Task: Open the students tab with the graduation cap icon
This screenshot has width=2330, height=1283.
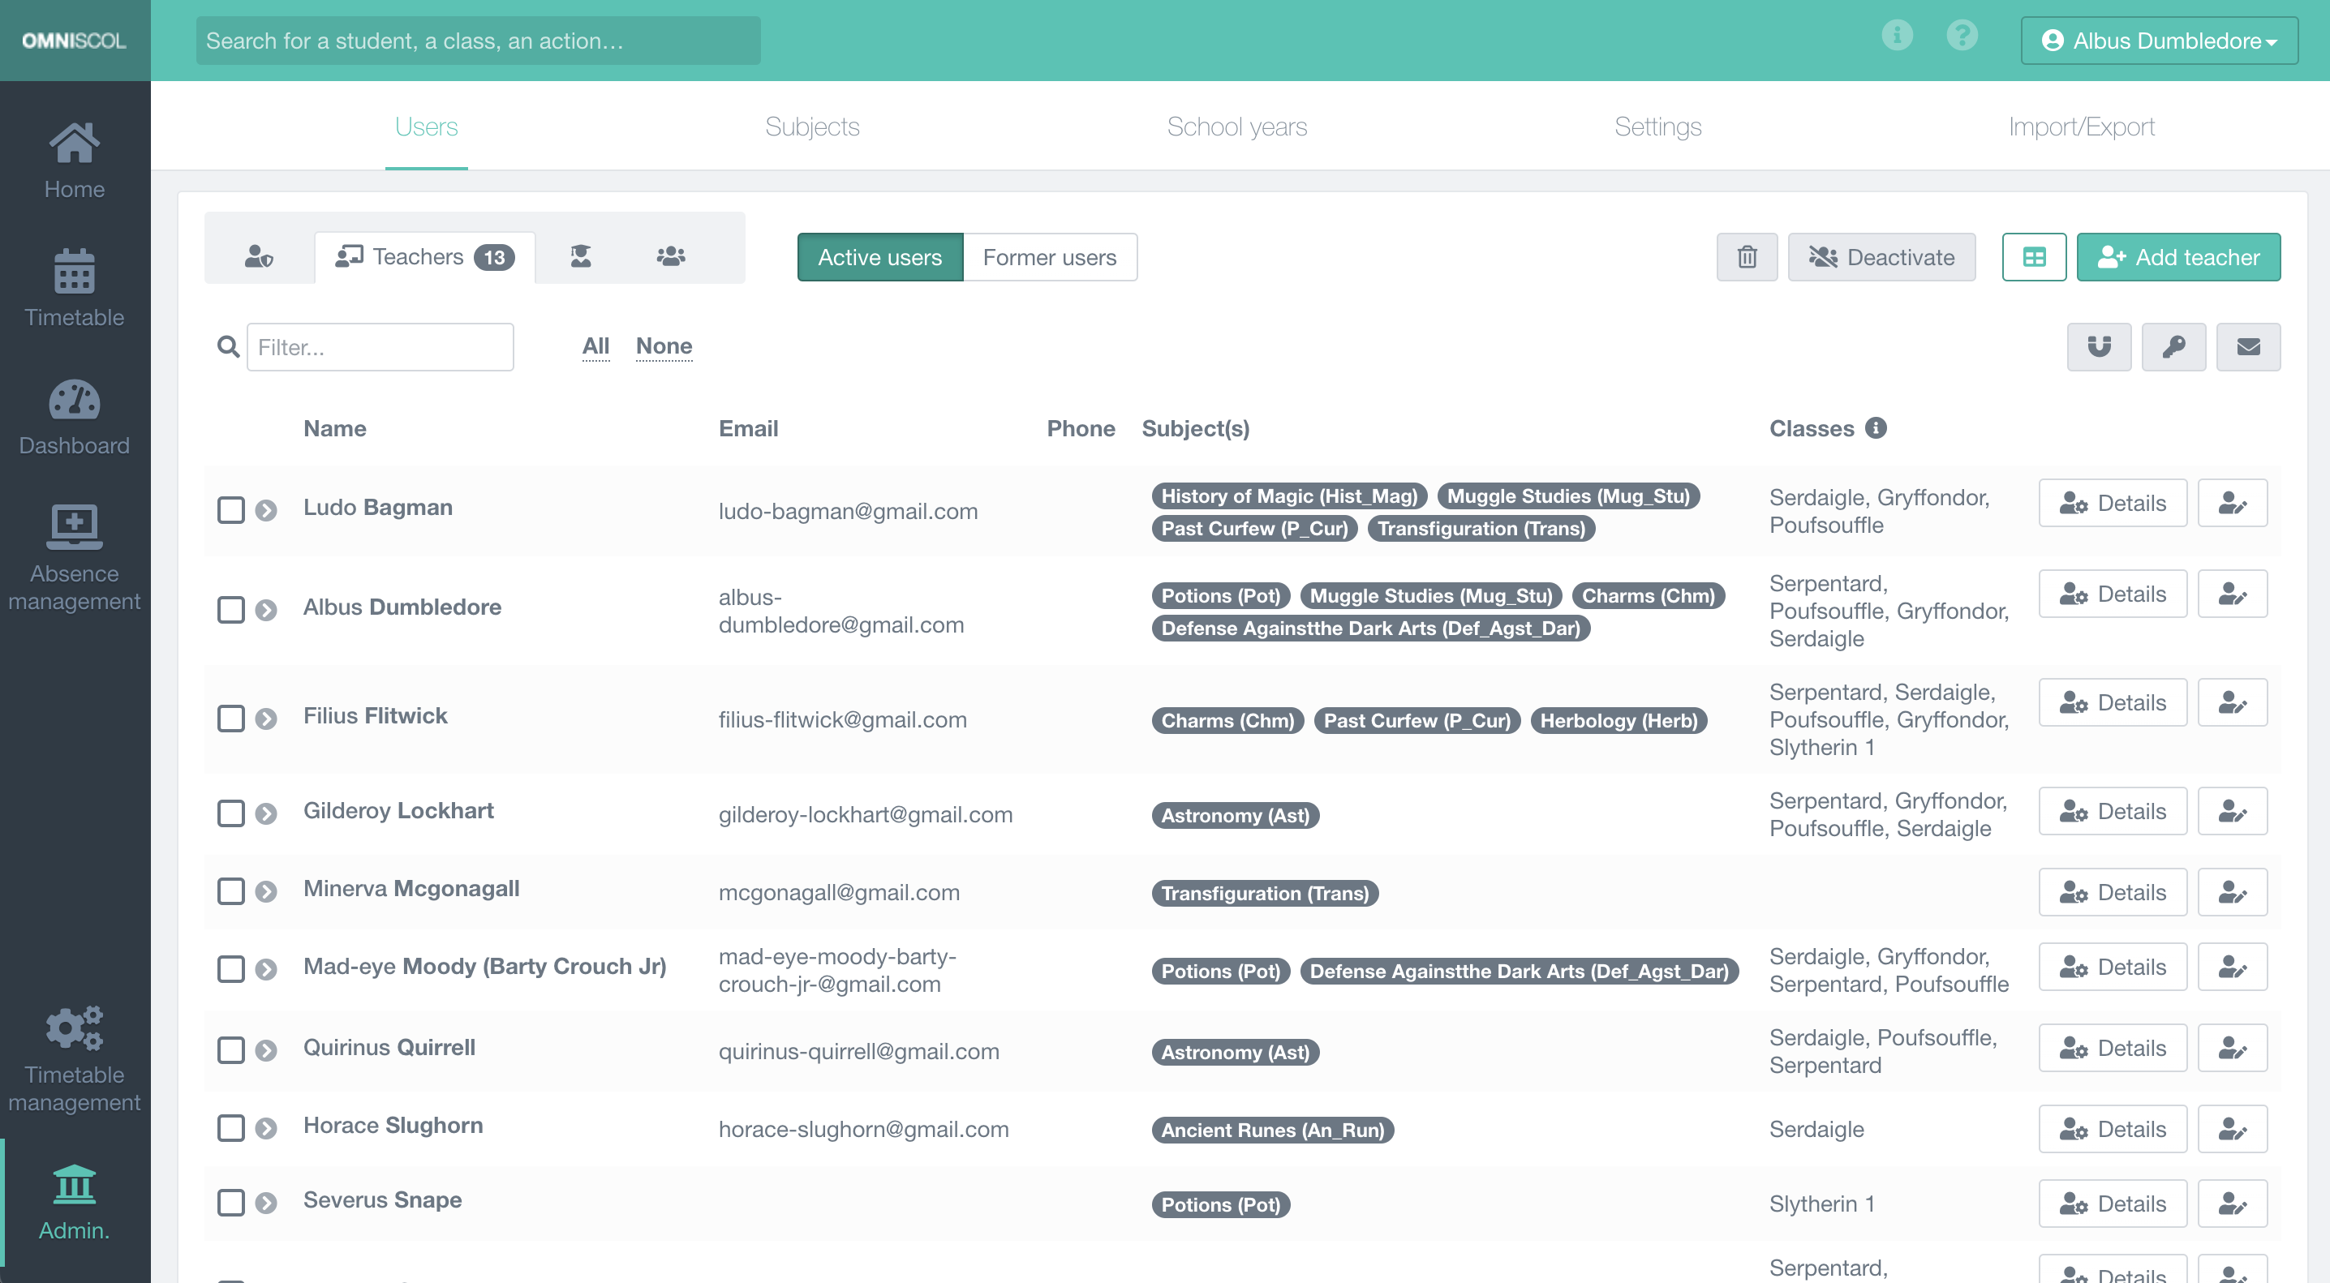Action: tap(582, 256)
